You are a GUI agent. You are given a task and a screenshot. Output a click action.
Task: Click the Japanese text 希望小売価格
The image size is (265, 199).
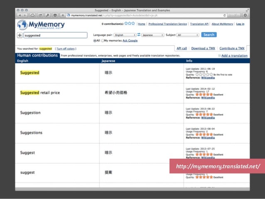(x=116, y=93)
